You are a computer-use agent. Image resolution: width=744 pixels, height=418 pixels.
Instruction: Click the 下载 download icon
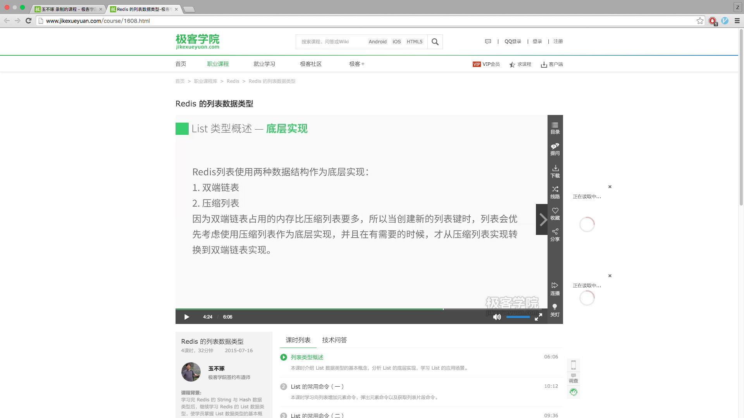(555, 171)
